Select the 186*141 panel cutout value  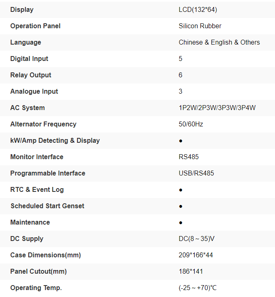[x=191, y=271]
